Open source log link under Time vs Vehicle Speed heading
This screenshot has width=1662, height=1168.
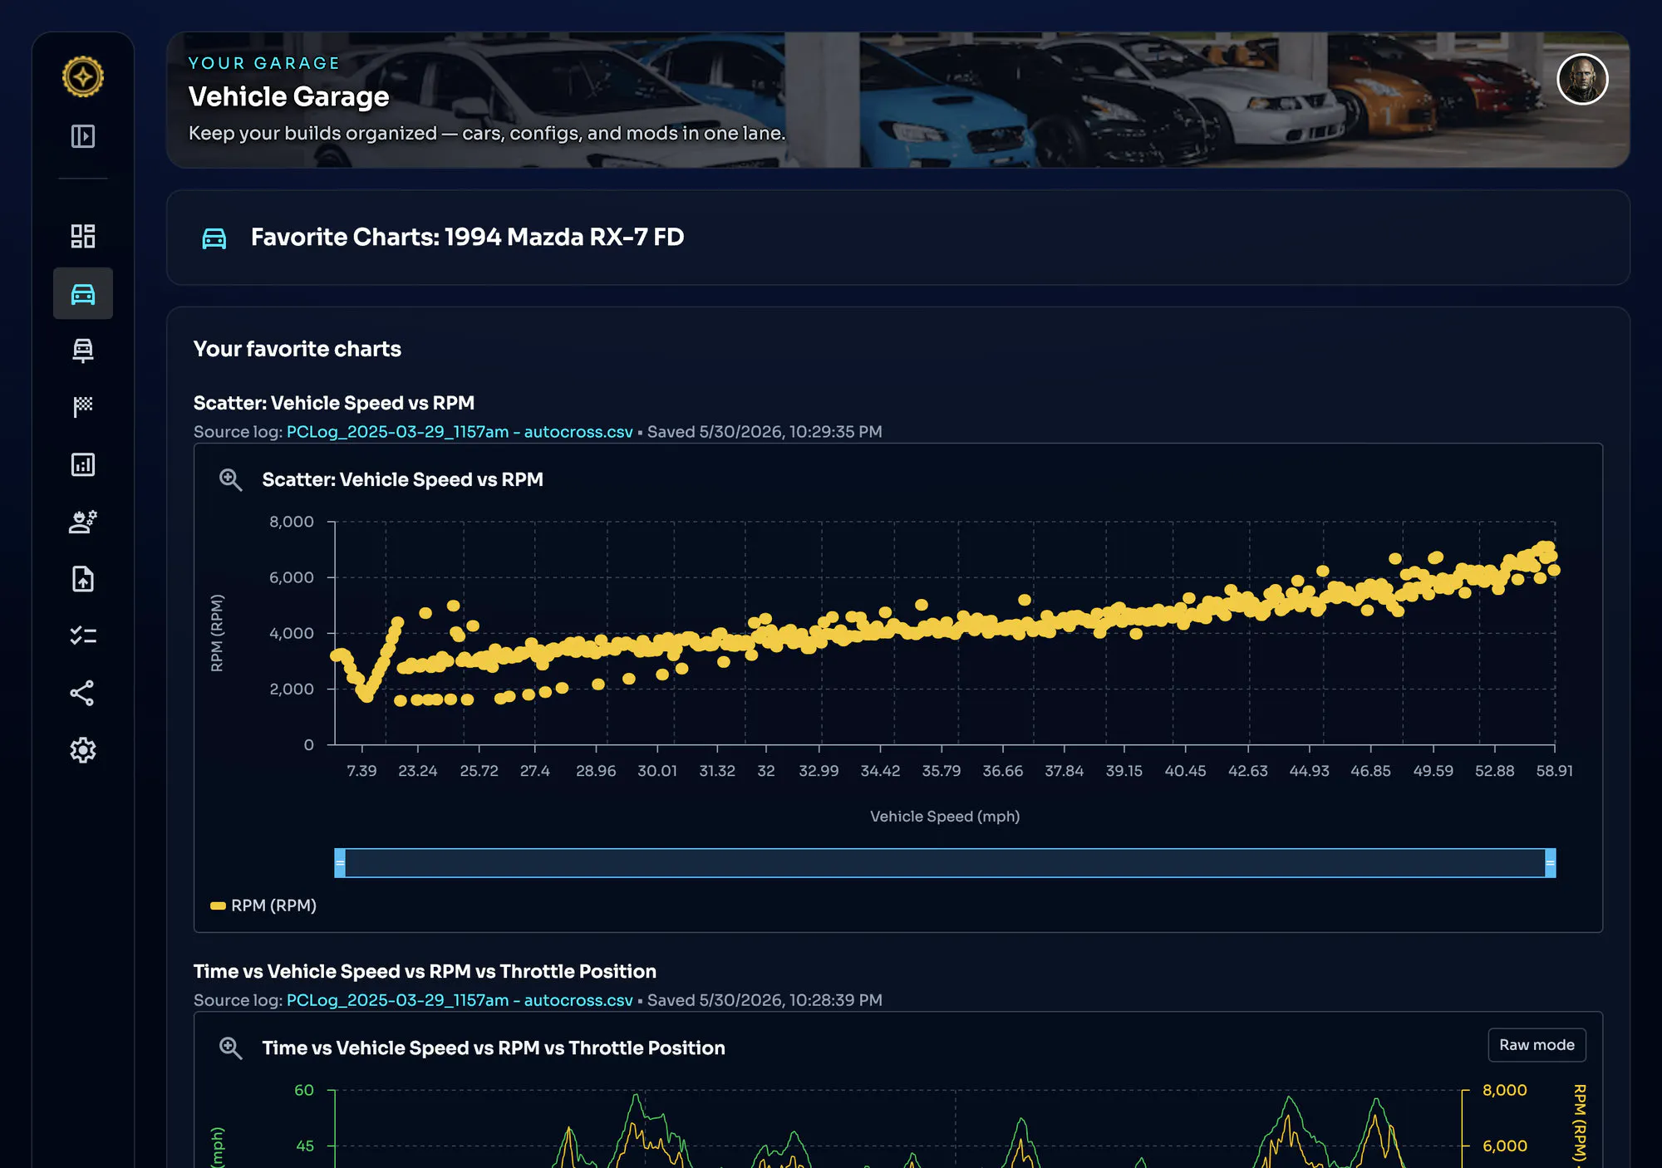coord(460,1000)
